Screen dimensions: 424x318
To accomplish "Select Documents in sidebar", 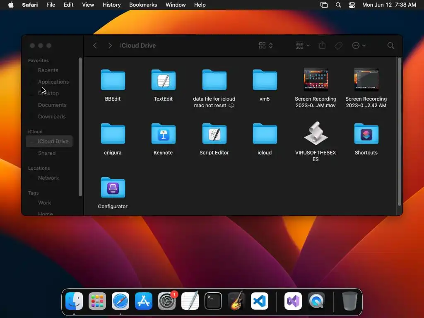I will (52, 105).
